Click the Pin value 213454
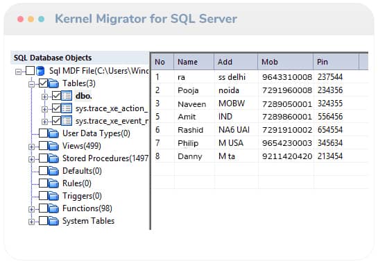Image resolution: width=378 pixels, height=264 pixels. click(x=330, y=156)
